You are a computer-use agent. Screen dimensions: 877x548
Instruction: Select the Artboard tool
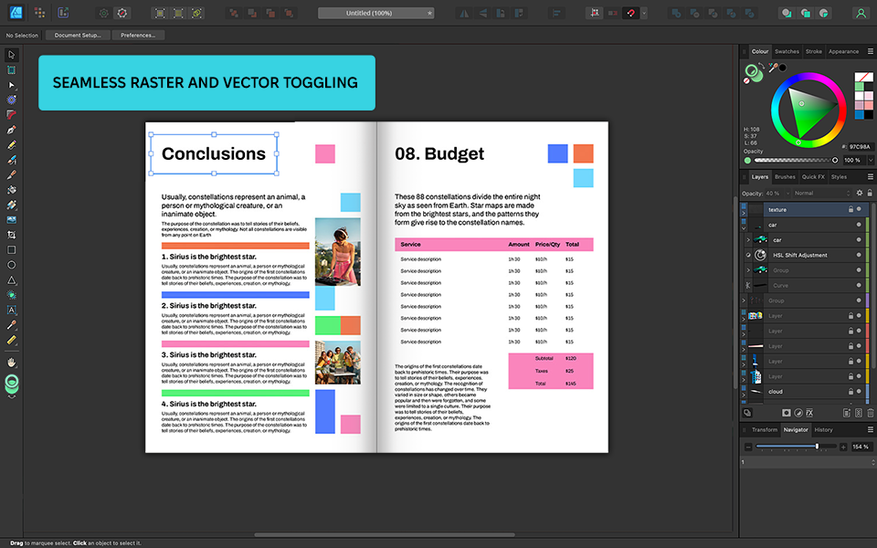click(x=11, y=70)
